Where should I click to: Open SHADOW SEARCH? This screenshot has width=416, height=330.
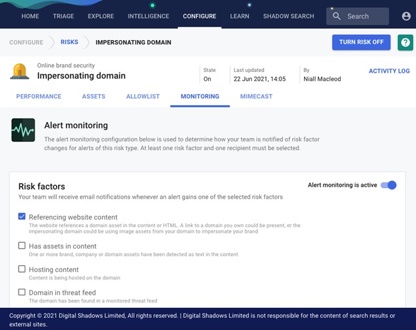click(289, 16)
